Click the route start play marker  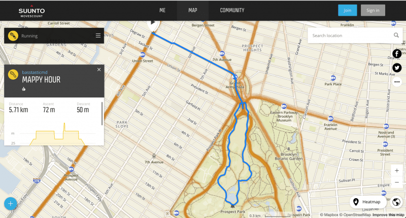click(x=153, y=23)
